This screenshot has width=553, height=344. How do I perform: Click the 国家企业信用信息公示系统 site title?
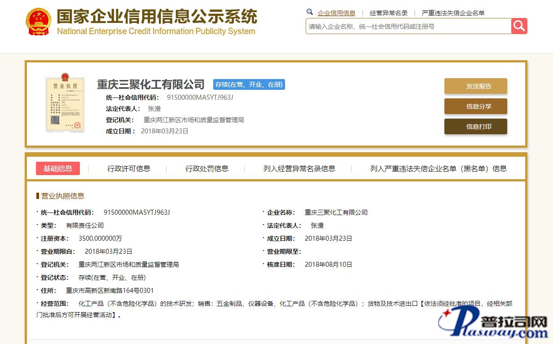tap(157, 17)
